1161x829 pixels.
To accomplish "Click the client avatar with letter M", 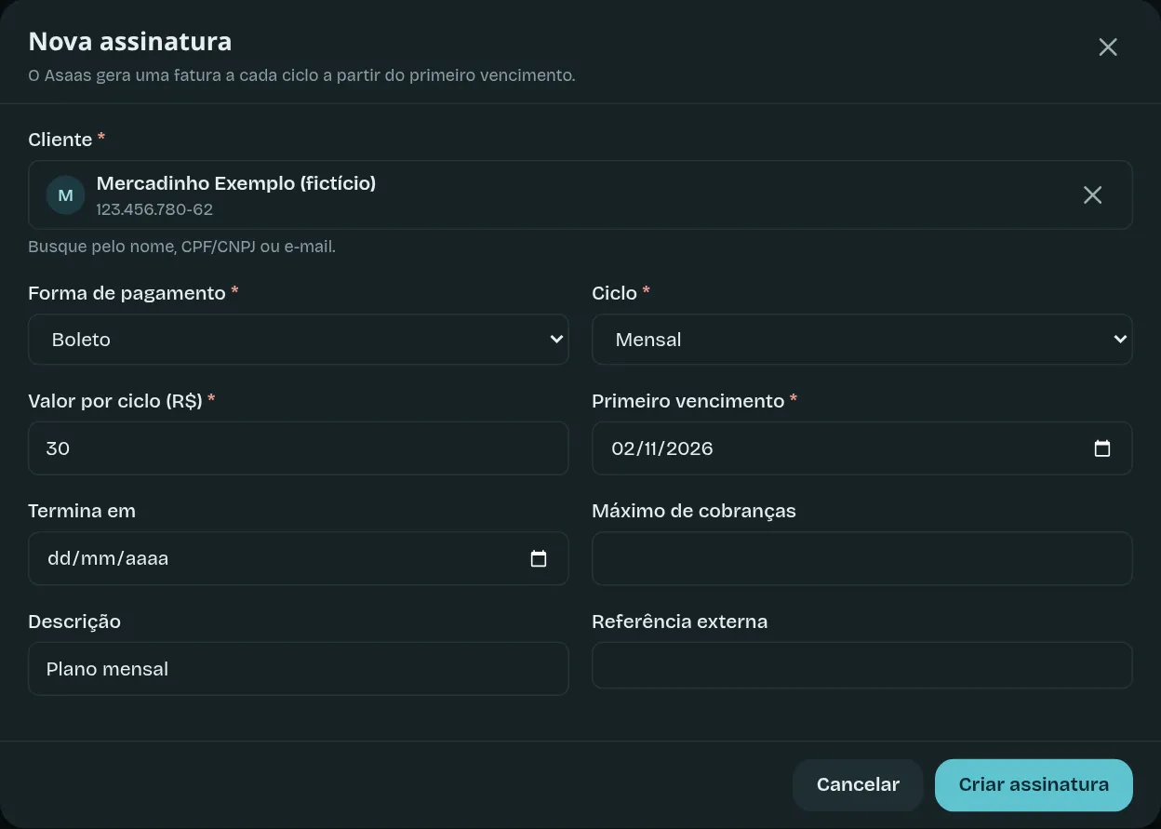I will pyautogui.click(x=65, y=195).
